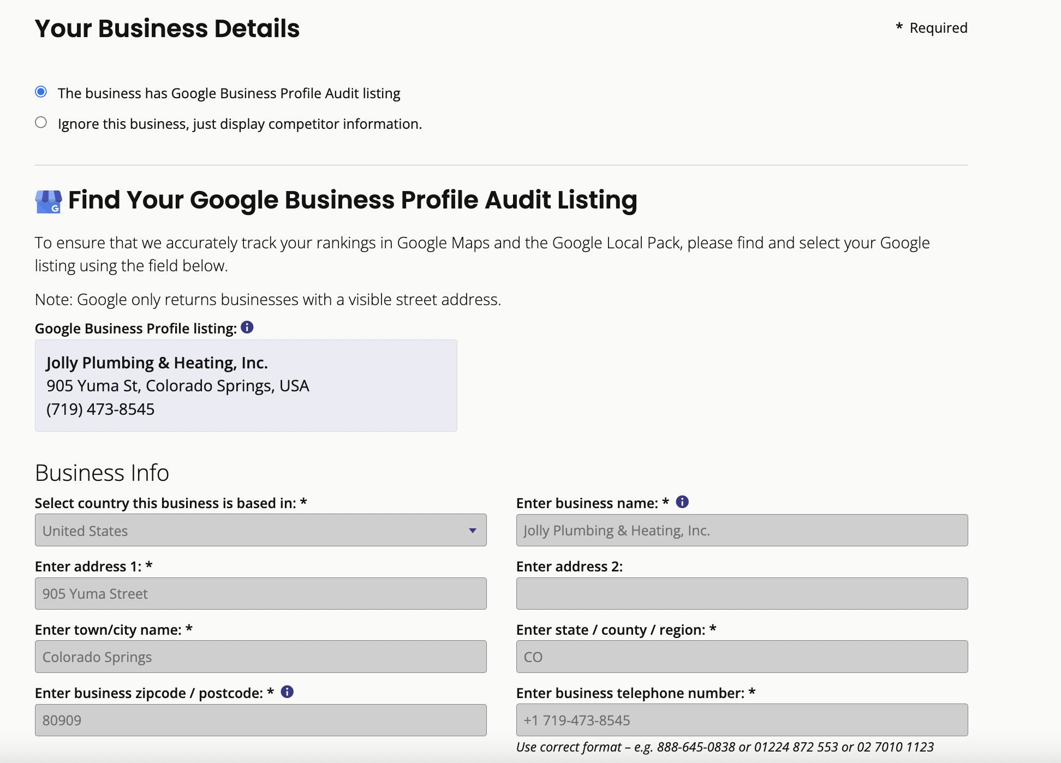Image resolution: width=1061 pixels, height=763 pixels.
Task: Click the 'Enter business telephone number' label
Action: (636, 693)
